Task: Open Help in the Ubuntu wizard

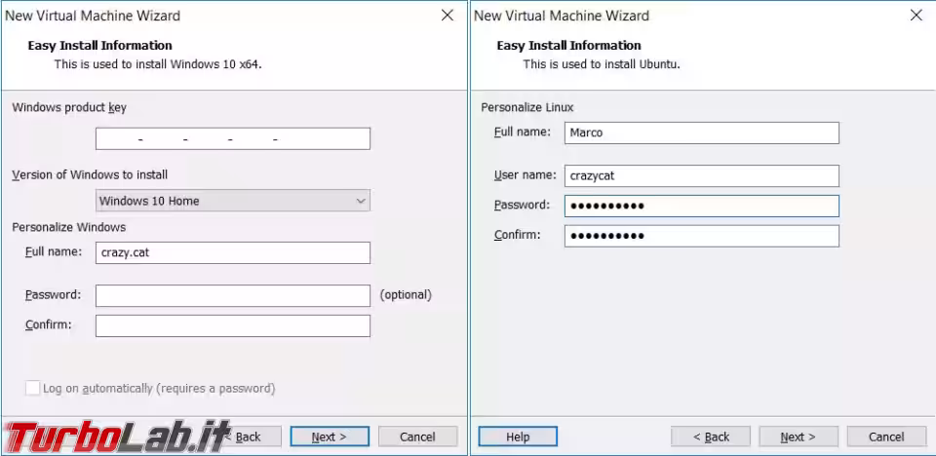Action: 518,437
